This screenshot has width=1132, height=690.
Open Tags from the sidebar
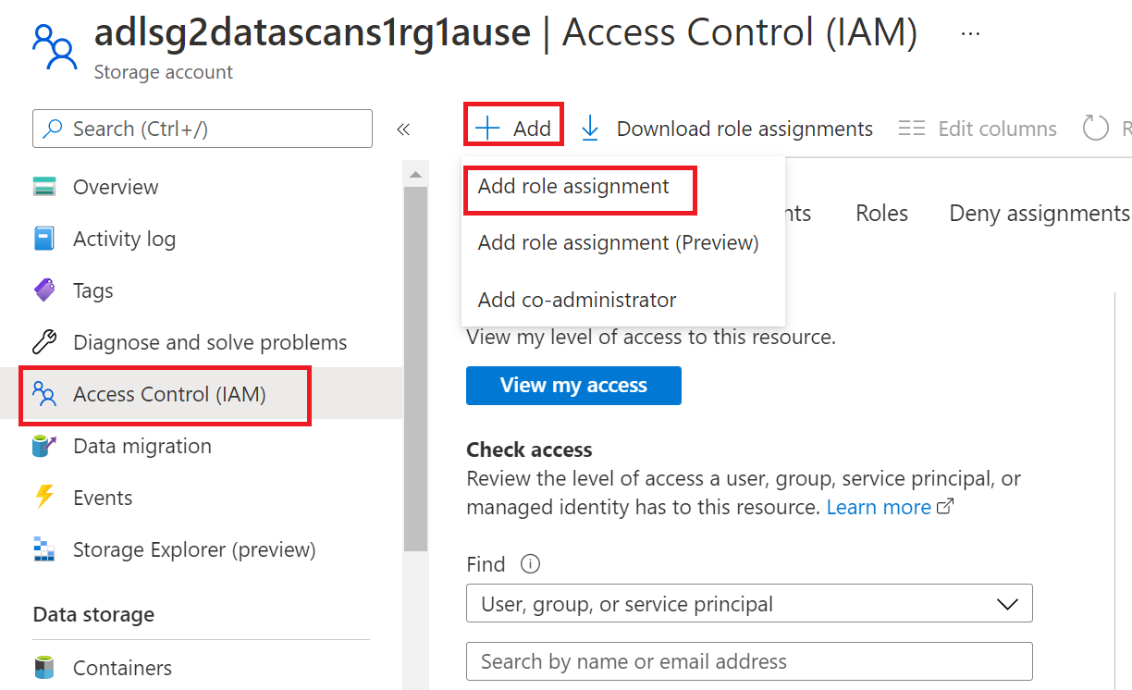pyautogui.click(x=44, y=290)
